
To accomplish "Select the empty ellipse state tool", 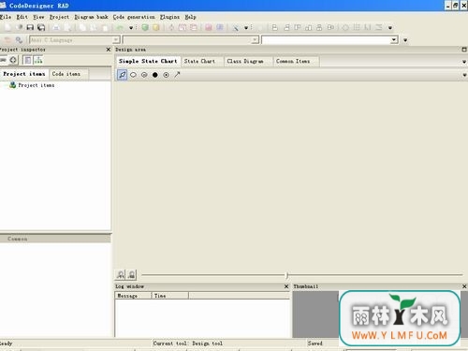I will tap(133, 75).
